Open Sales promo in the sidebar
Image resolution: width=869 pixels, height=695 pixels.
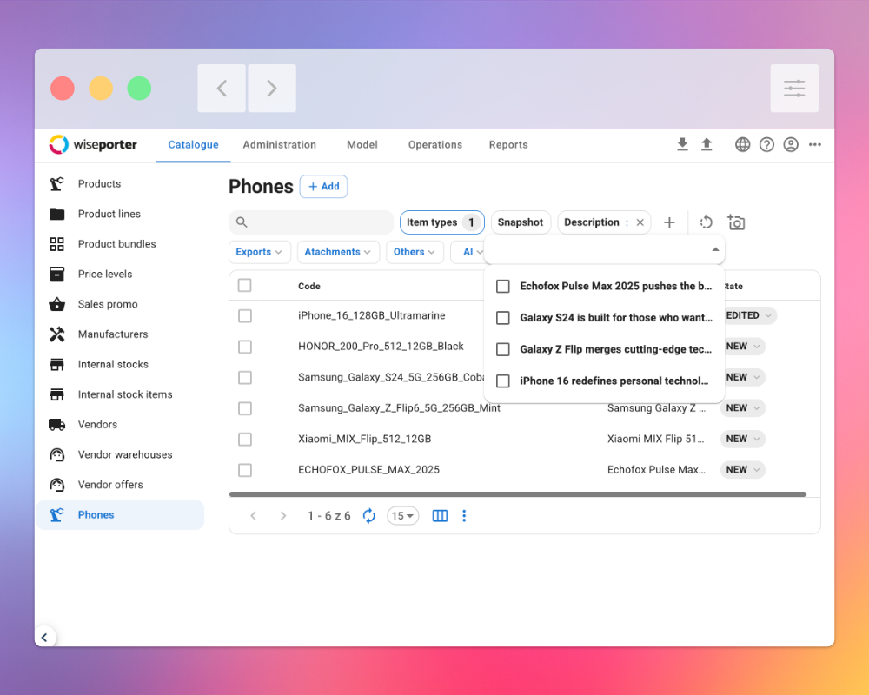click(120, 304)
